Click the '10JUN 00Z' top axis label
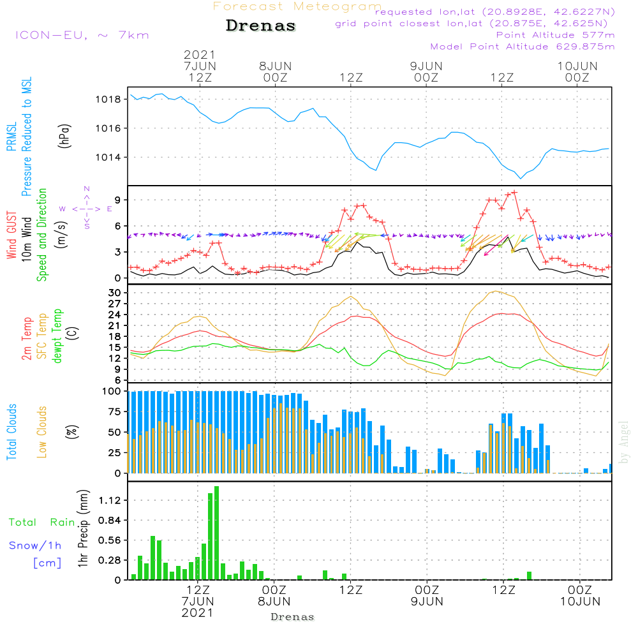Image resolution: width=638 pixels, height=638 pixels. pyautogui.click(x=577, y=72)
